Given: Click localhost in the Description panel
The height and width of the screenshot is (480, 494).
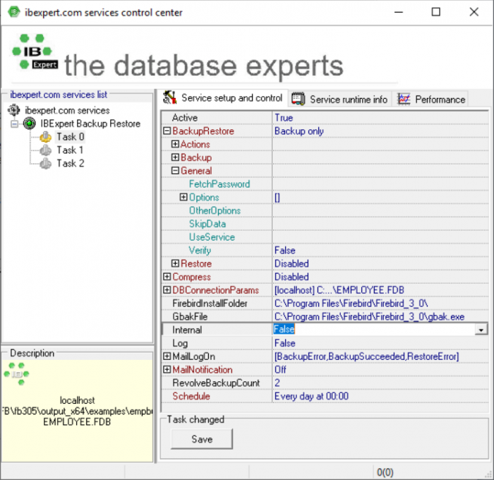Looking at the screenshot, I should point(77,400).
